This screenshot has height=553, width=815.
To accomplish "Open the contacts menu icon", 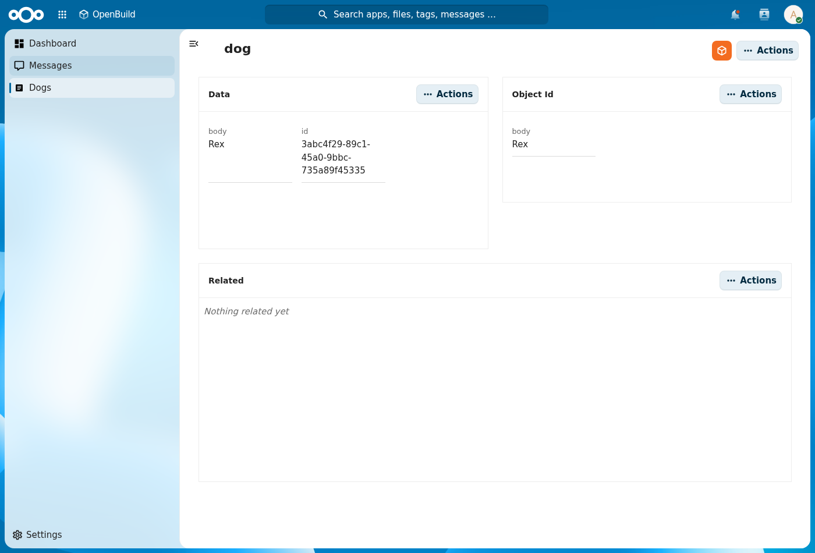I will pos(764,15).
